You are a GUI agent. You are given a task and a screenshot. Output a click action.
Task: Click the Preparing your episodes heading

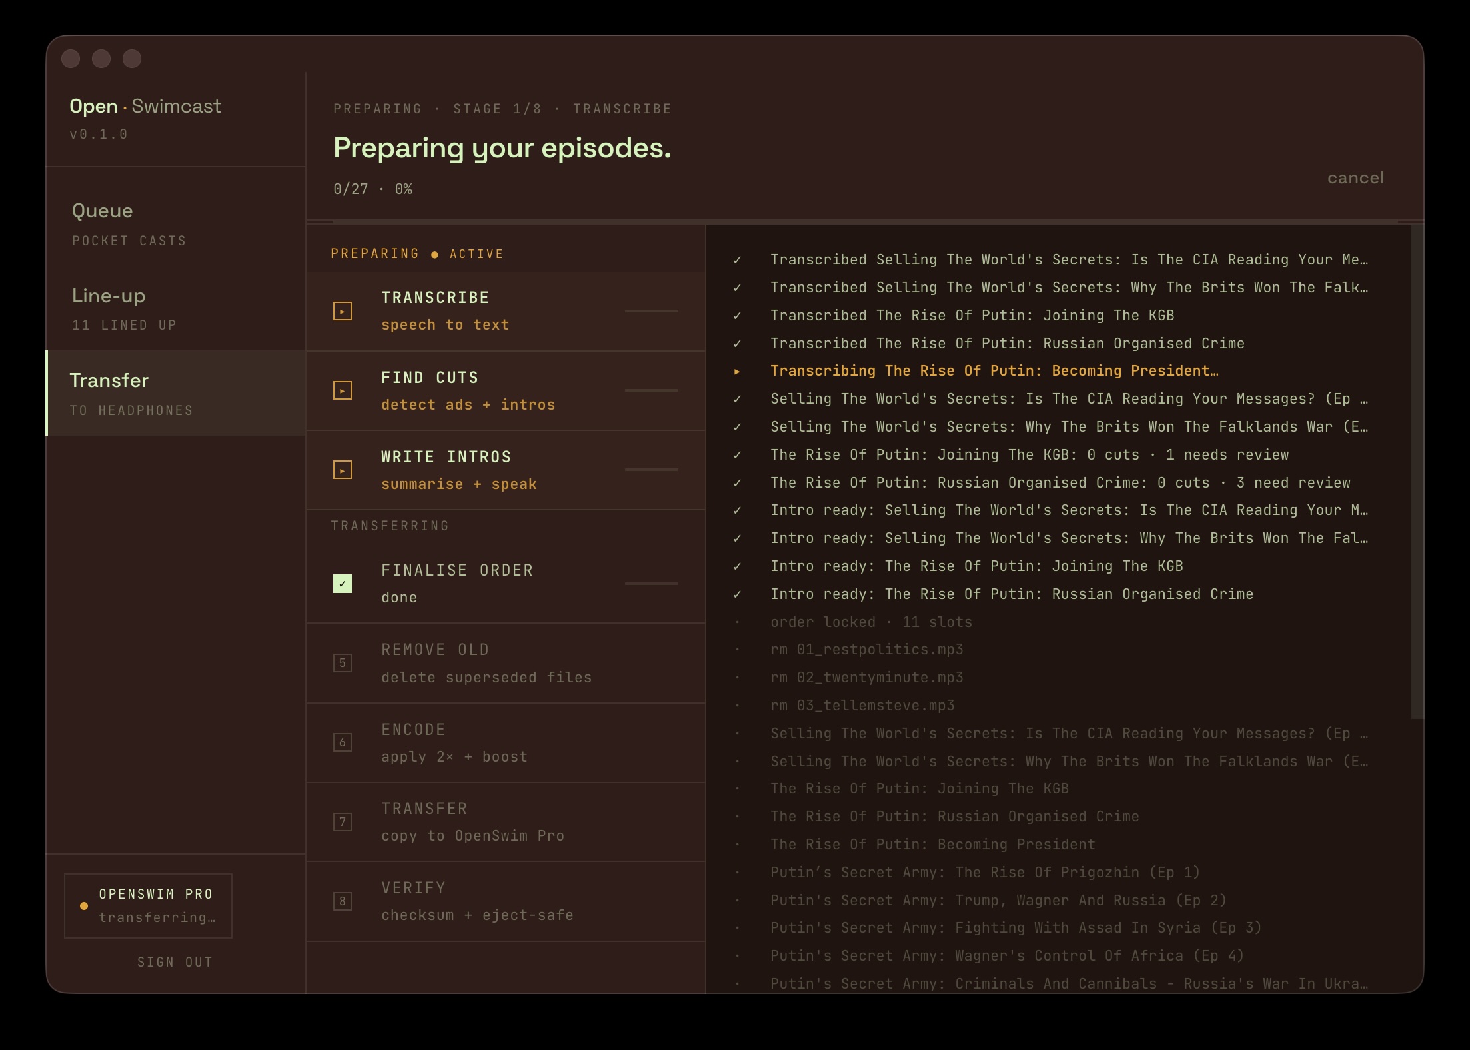click(502, 148)
